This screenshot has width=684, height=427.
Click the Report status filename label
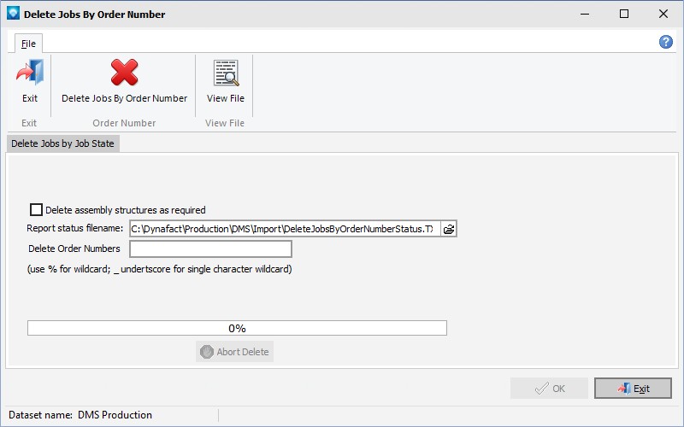pyautogui.click(x=75, y=228)
